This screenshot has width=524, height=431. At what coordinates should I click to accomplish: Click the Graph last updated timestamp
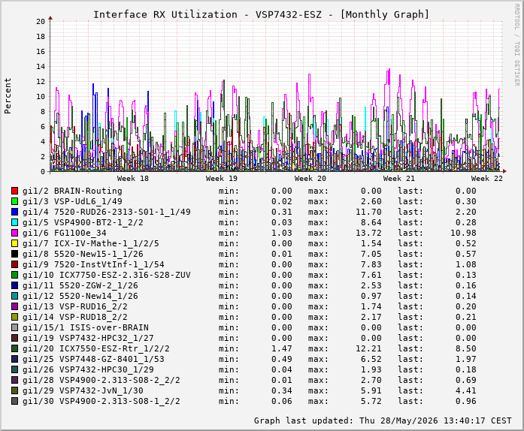coord(383,420)
